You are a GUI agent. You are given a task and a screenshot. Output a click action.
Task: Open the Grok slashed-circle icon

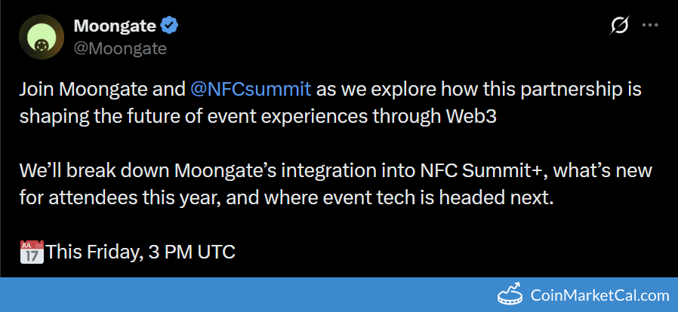coord(619,26)
